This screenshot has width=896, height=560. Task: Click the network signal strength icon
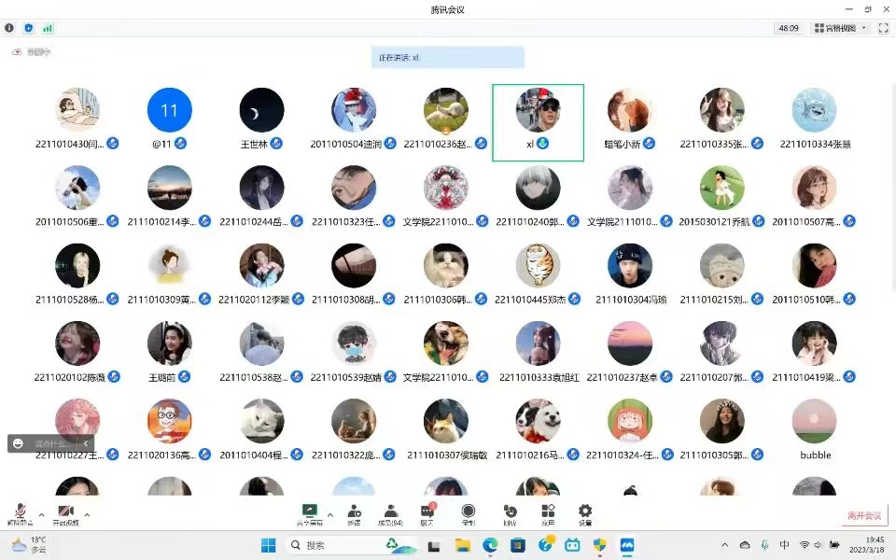click(x=48, y=28)
